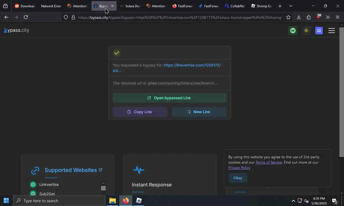
Task: Click the green RD badge icon
Action: [x=293, y=31]
